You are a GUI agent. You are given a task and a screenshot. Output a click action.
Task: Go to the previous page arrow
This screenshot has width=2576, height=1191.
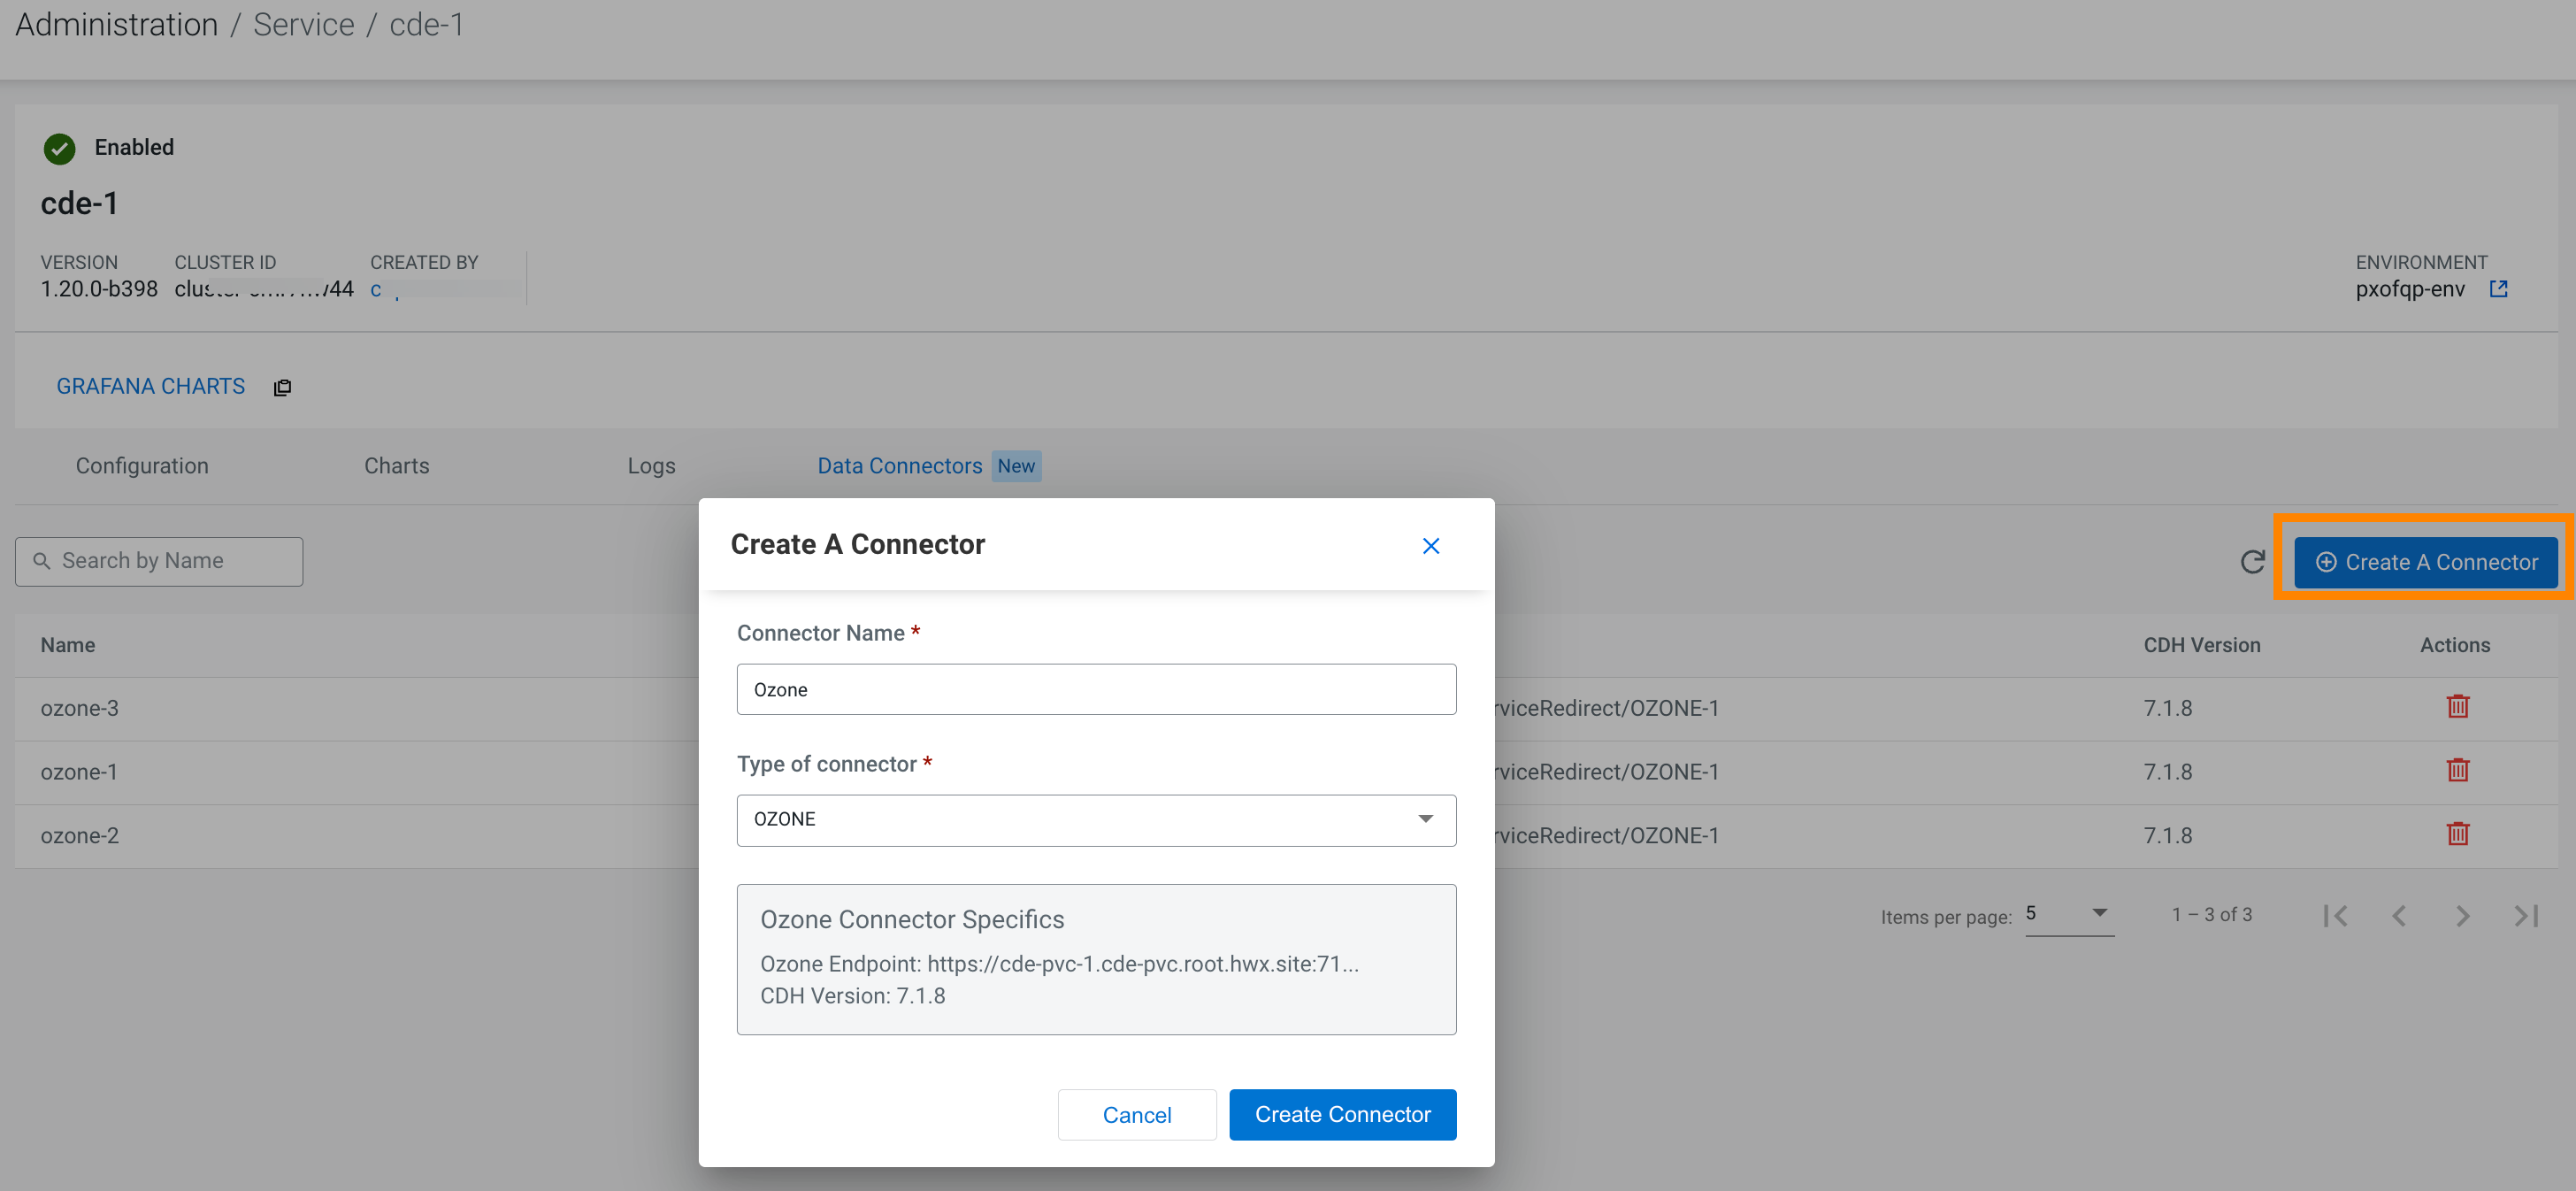(x=2398, y=916)
